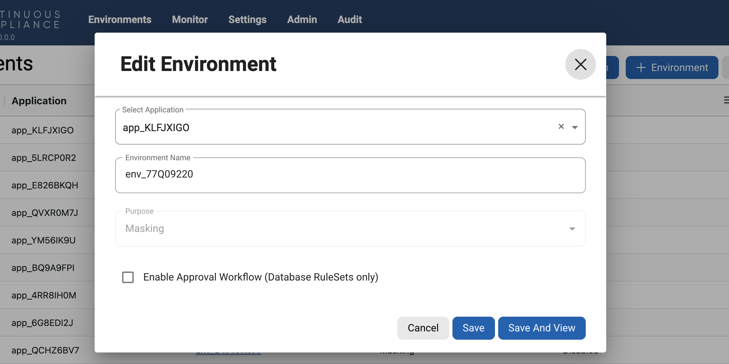This screenshot has height=364, width=729.
Task: Click the column options hamburger icon
Action: [726, 100]
